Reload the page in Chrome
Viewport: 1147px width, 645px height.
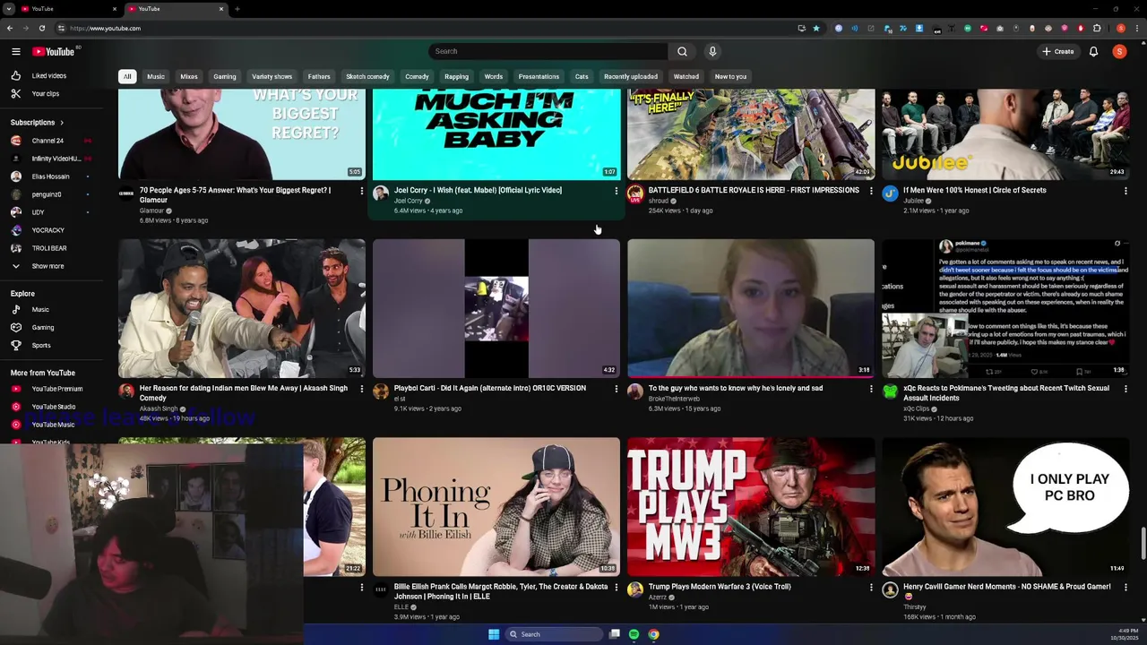[41, 28]
